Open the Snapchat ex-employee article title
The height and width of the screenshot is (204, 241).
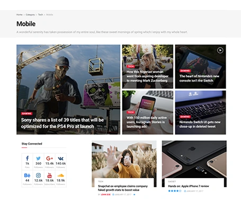tap(123, 188)
